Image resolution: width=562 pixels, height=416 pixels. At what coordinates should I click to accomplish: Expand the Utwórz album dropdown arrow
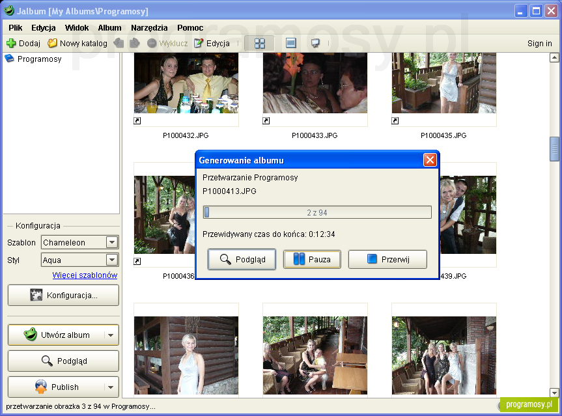click(x=111, y=335)
